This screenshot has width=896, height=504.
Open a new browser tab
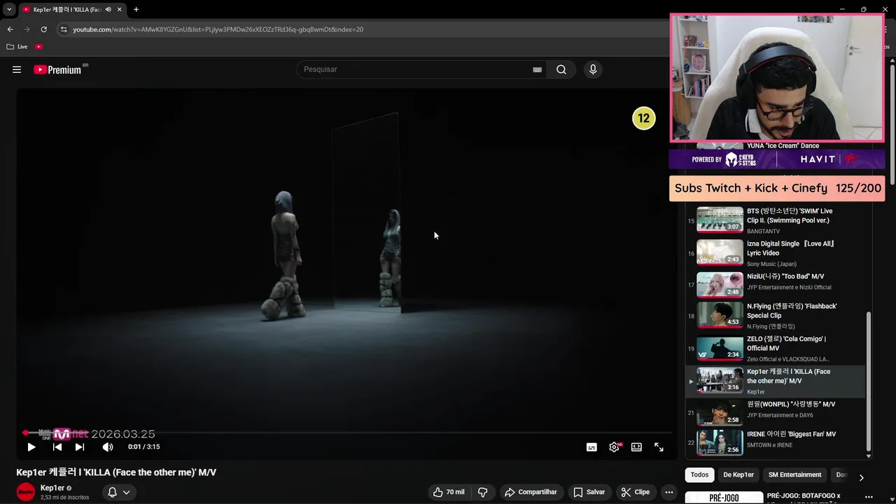pyautogui.click(x=136, y=10)
